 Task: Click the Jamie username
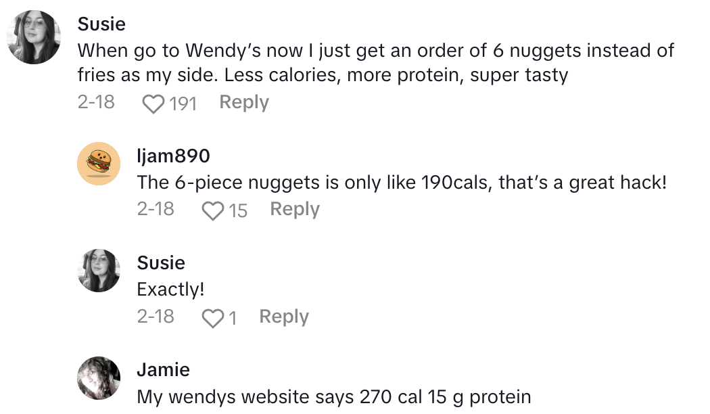(163, 370)
